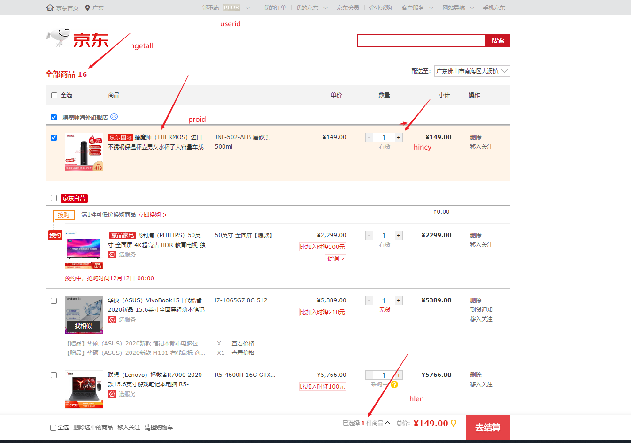Open 京东会员 in top bar
This screenshot has height=443, width=631.
(x=348, y=8)
